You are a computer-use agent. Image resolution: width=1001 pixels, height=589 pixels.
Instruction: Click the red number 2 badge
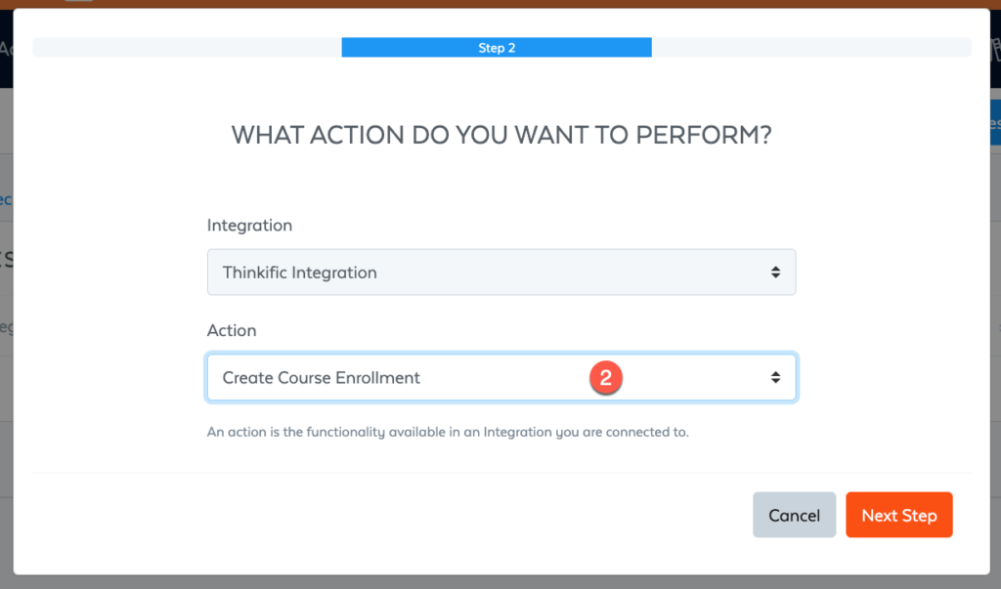pyautogui.click(x=606, y=378)
